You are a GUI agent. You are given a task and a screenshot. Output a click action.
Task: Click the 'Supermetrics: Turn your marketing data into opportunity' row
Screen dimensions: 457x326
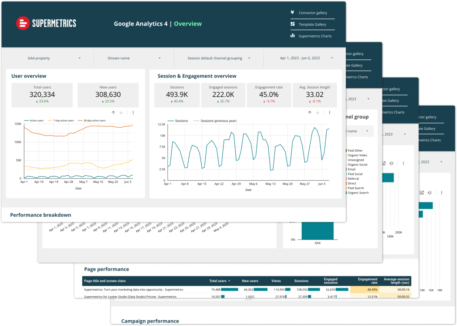246,289
